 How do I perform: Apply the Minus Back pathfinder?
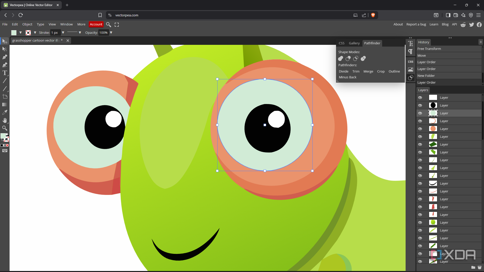coord(348,77)
